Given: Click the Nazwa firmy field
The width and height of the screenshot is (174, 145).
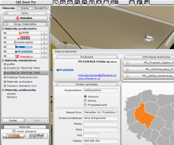Looking at the screenshot, I should pos(101,112).
